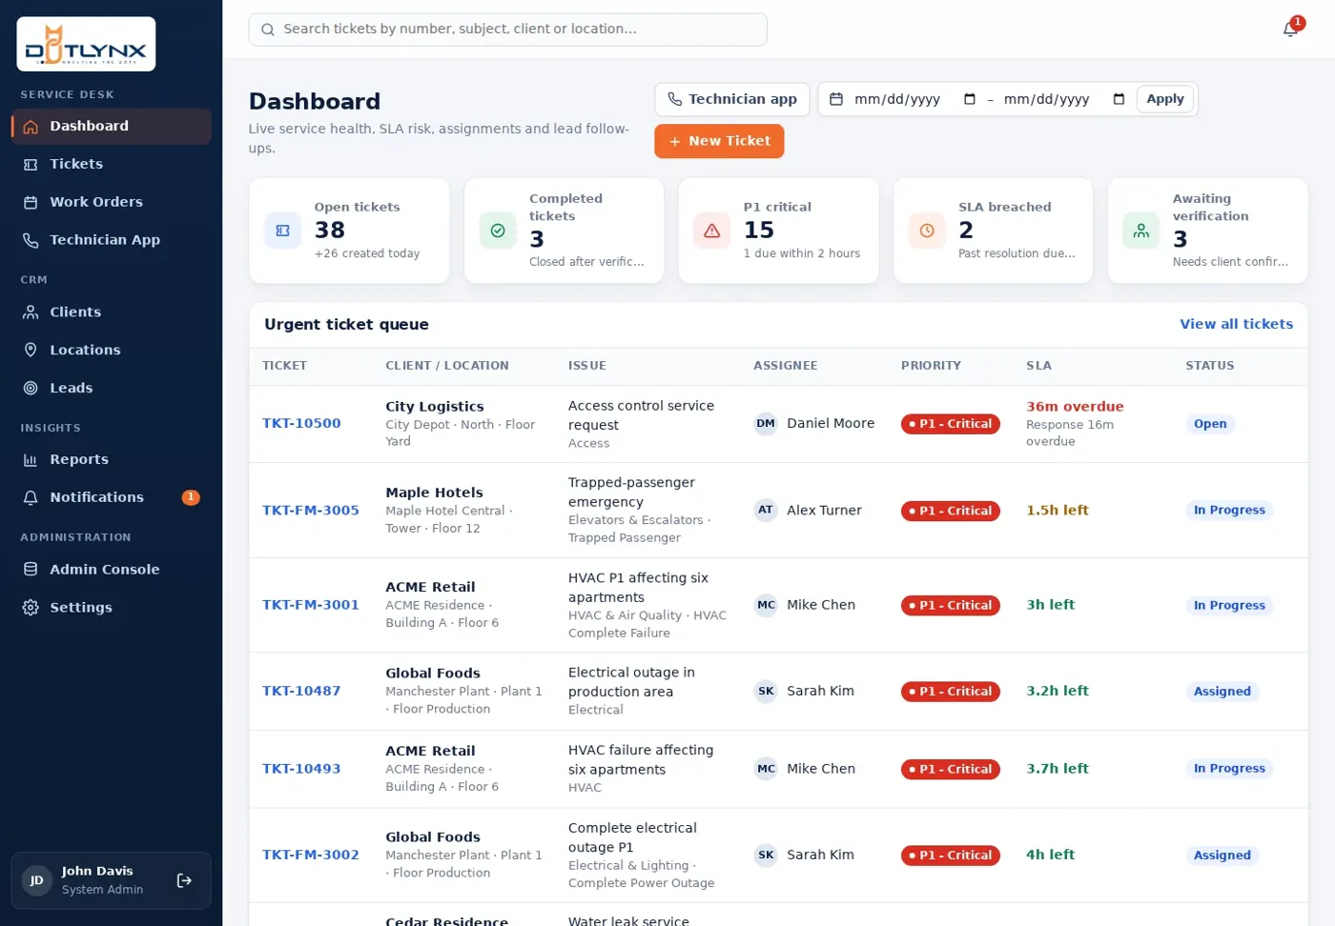The image size is (1335, 926).
Task: Click Sarah Kim's avatar on TKT-10487 row
Action: [766, 692]
